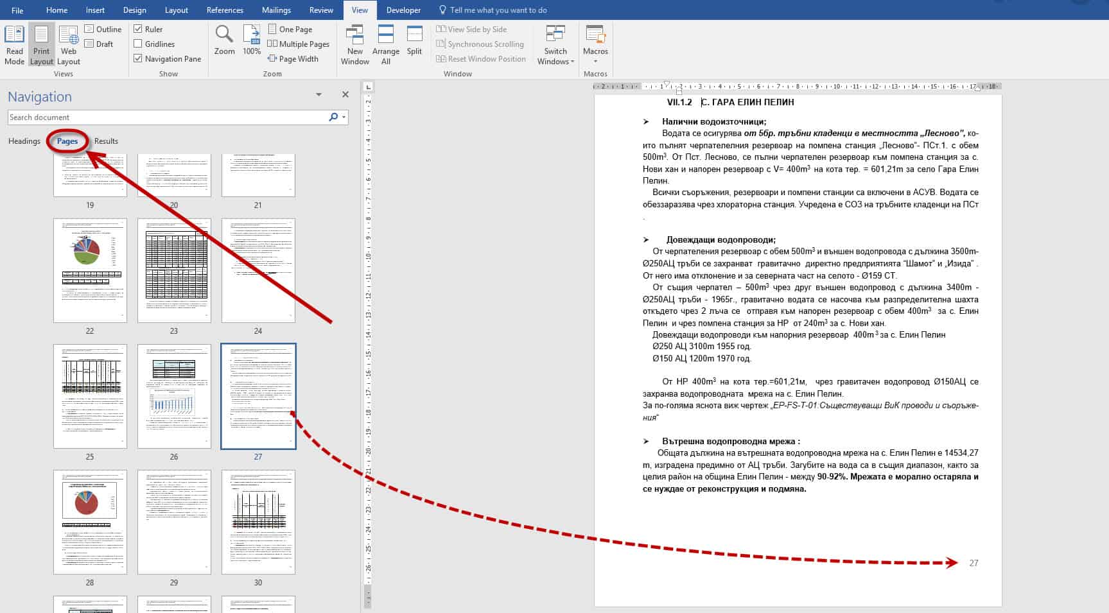Jump to page 25 thumbnail
The height and width of the screenshot is (613, 1109).
click(x=90, y=396)
